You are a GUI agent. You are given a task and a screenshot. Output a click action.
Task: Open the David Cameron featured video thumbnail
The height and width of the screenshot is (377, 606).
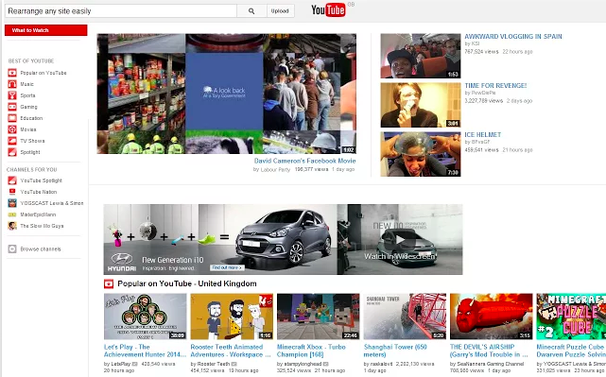(227, 94)
